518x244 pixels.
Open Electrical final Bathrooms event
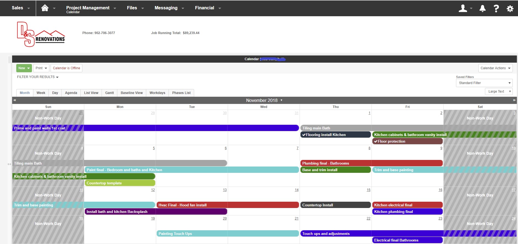[x=408, y=240]
